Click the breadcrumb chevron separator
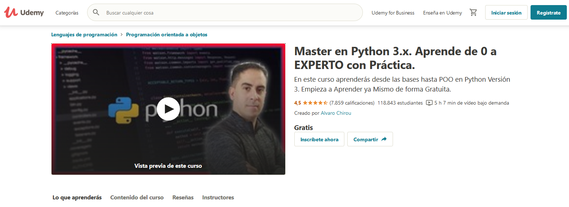Screen dimensions: 569x207 (122, 35)
